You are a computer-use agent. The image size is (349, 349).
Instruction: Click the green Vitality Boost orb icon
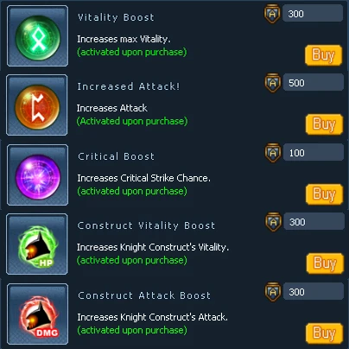[x=37, y=36]
